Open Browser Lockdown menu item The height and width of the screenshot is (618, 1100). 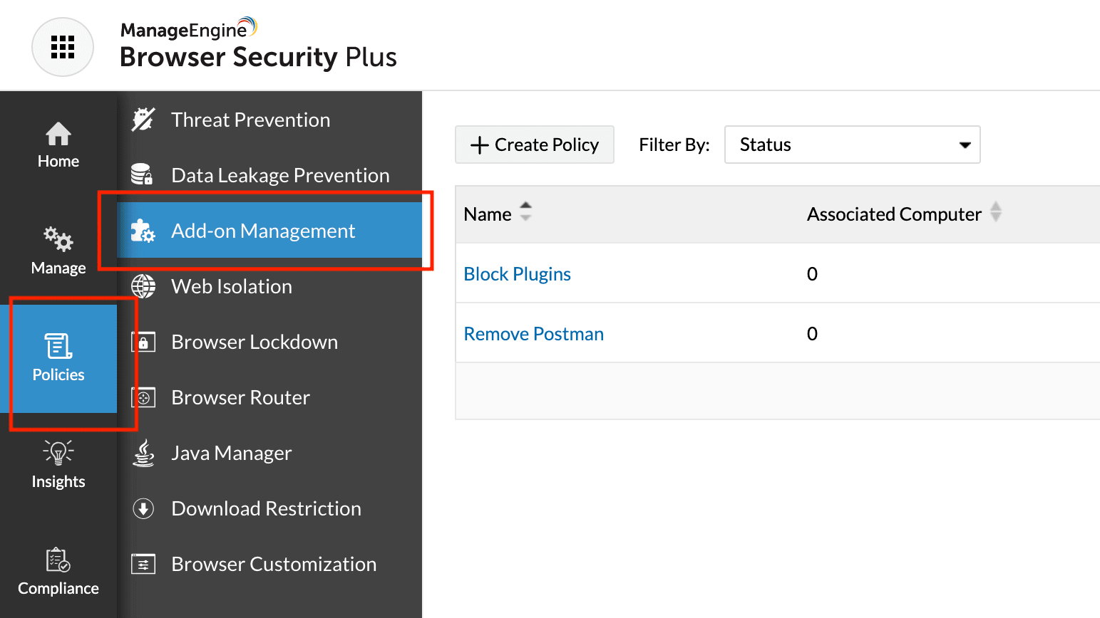click(255, 342)
